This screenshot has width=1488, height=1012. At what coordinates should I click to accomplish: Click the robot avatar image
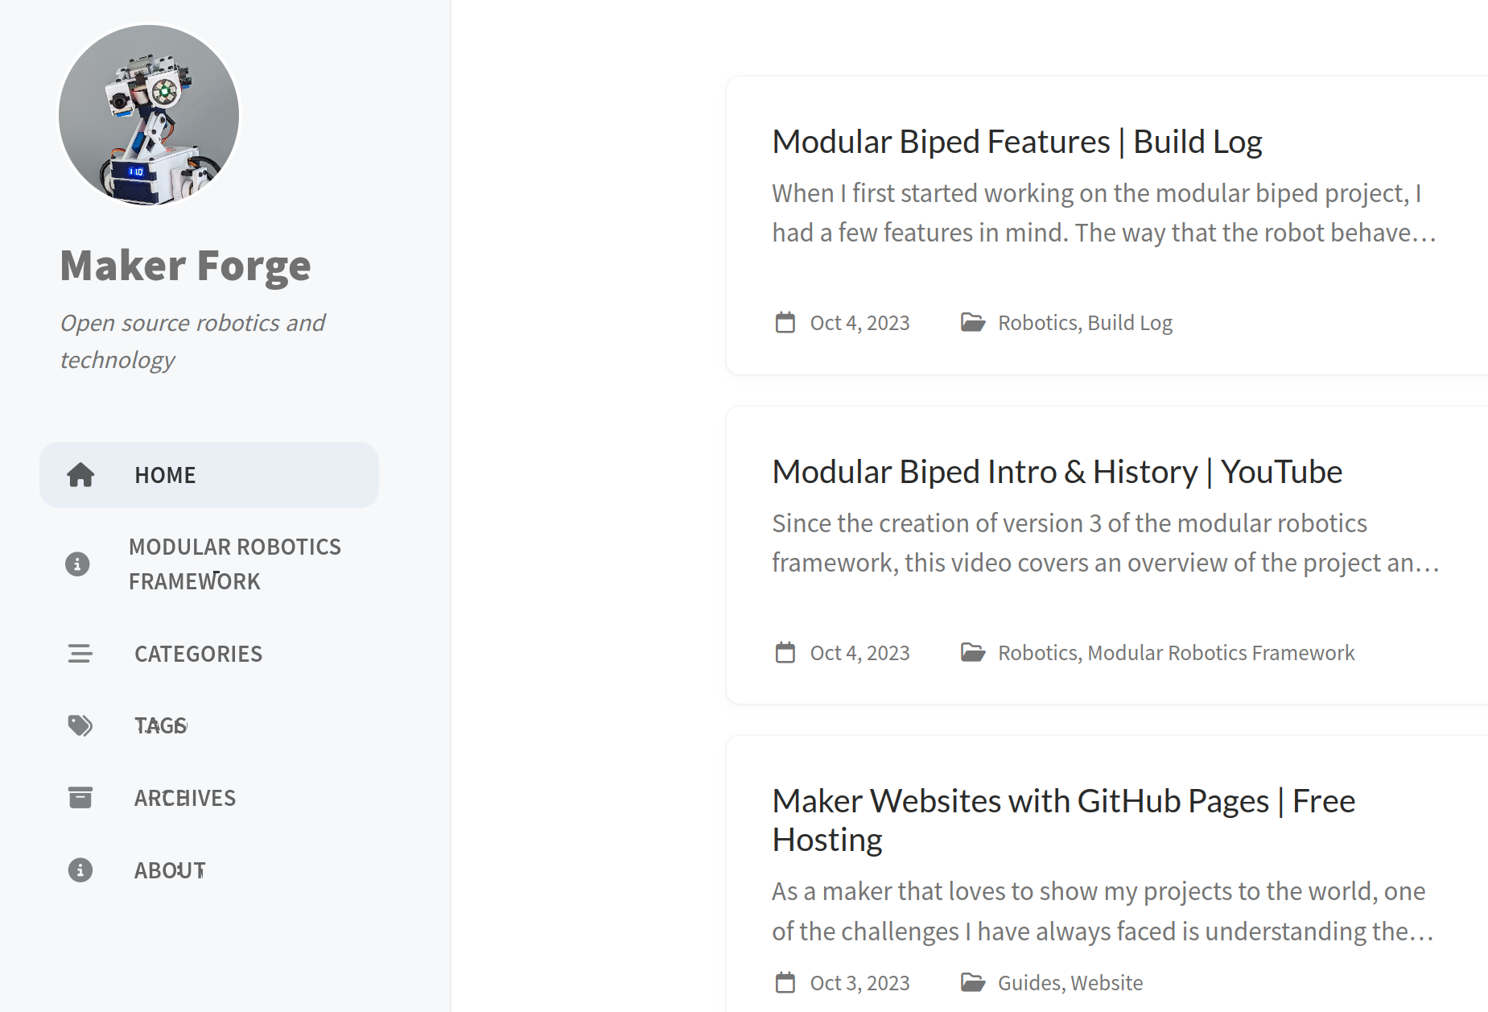pyautogui.click(x=149, y=115)
